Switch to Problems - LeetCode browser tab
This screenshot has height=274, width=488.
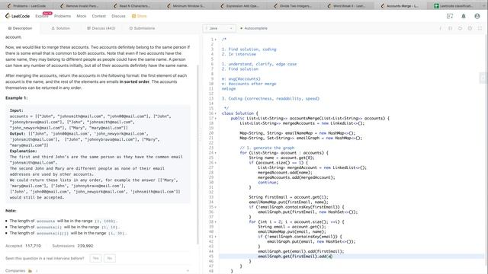(27, 6)
